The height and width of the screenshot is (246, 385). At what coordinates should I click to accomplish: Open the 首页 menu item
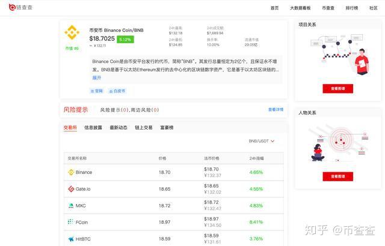coord(274,8)
